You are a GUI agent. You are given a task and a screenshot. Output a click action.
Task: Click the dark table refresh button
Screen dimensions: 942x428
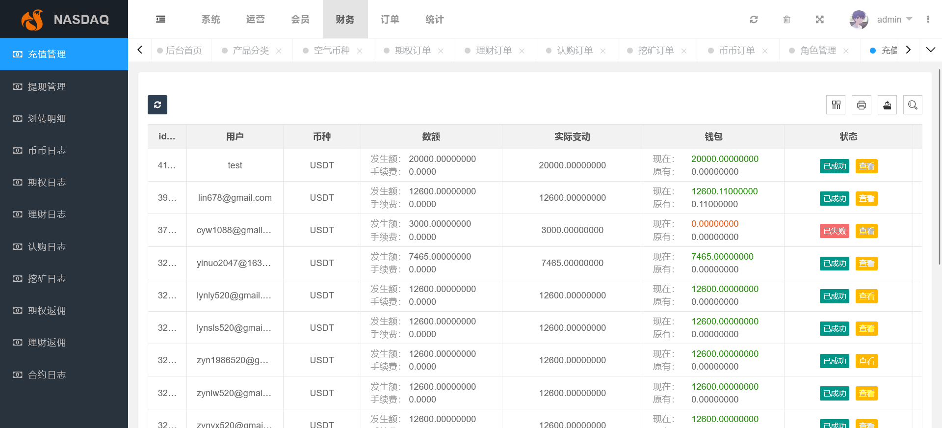pyautogui.click(x=157, y=105)
